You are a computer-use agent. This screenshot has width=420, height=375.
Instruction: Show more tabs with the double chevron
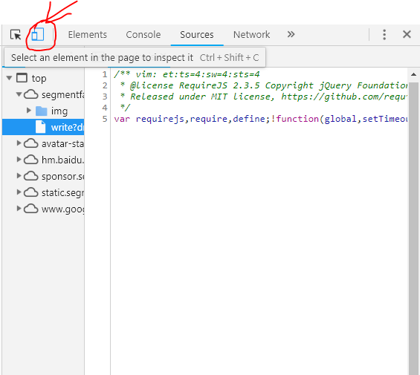click(291, 34)
